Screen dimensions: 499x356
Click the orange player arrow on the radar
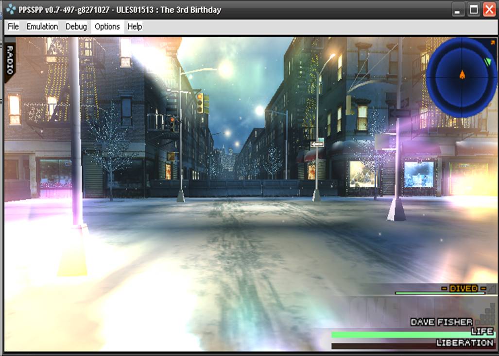pos(462,74)
